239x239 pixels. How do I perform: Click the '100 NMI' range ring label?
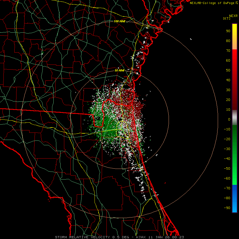pyautogui.click(x=119, y=21)
